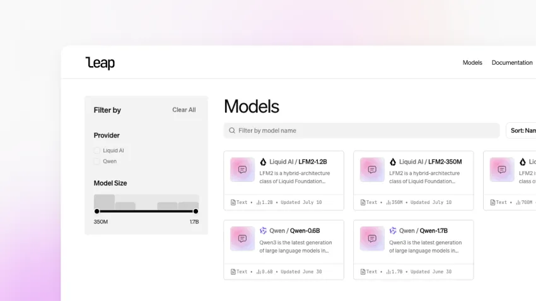Click the maximum Model Size slider handle
This screenshot has height=301, width=536.
(x=195, y=212)
